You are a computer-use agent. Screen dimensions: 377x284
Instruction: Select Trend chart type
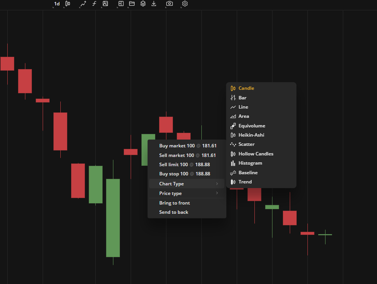tap(261, 182)
